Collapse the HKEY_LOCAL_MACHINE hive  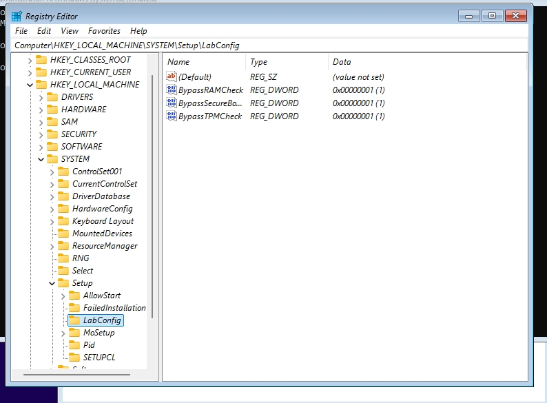point(30,85)
